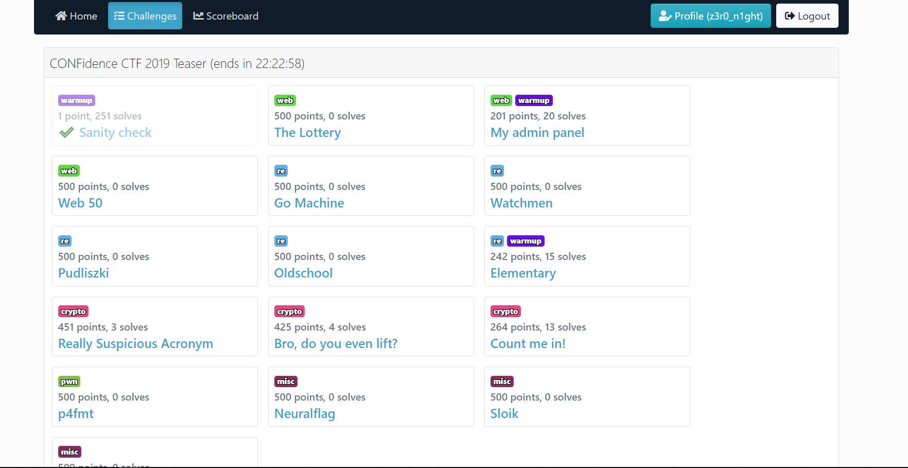The height and width of the screenshot is (468, 908).
Task: Click the misc tag on Sloik
Action: [502, 382]
